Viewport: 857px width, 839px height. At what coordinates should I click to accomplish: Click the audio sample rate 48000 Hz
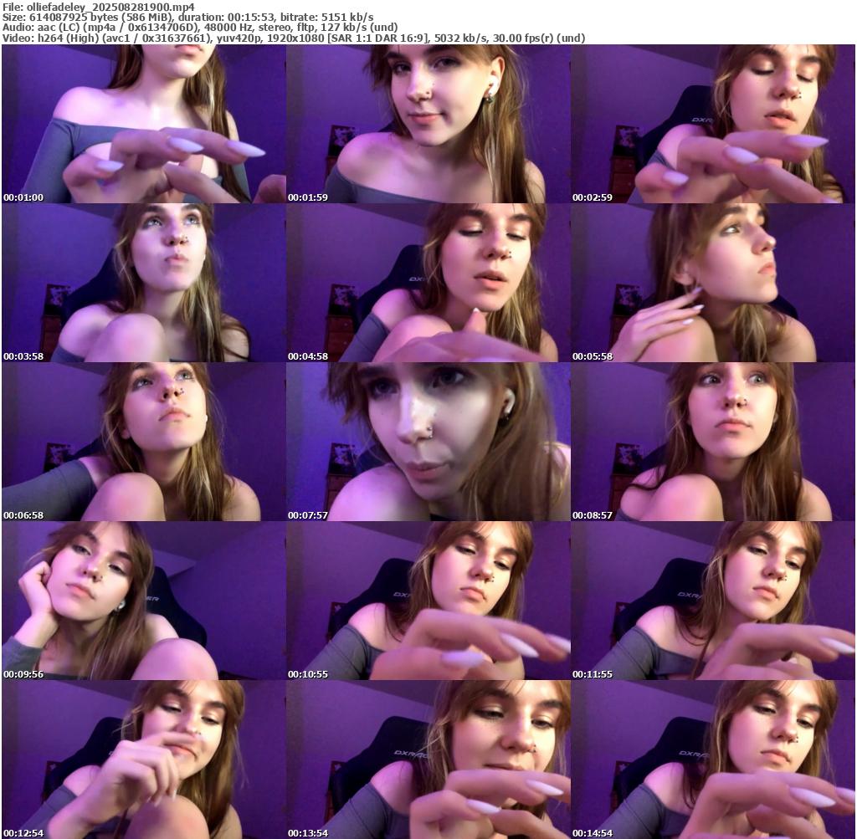pyautogui.click(x=228, y=28)
